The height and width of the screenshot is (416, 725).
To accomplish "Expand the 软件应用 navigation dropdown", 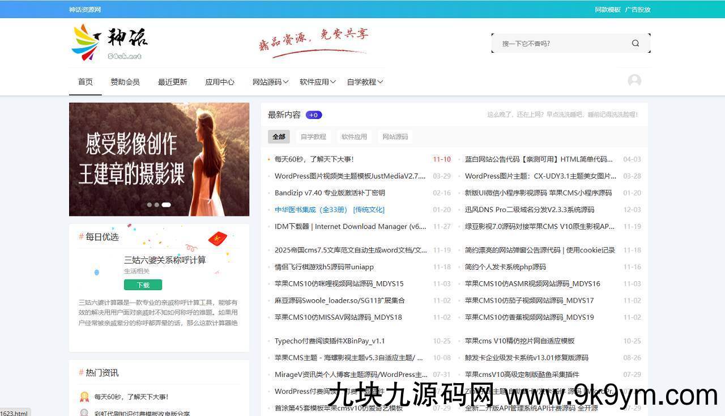I will pos(317,82).
